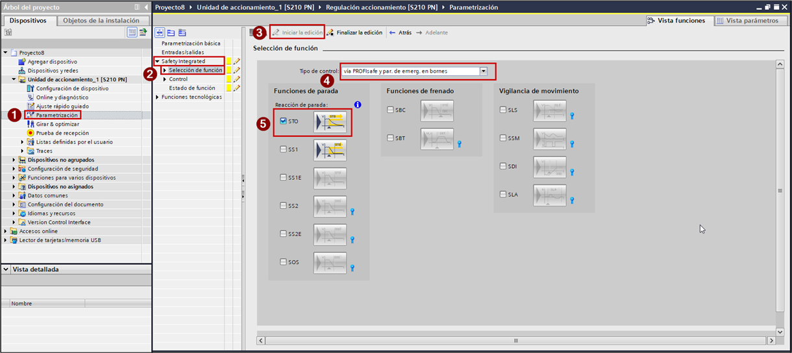Click the SBC brake function diagram icon

(x=437, y=110)
